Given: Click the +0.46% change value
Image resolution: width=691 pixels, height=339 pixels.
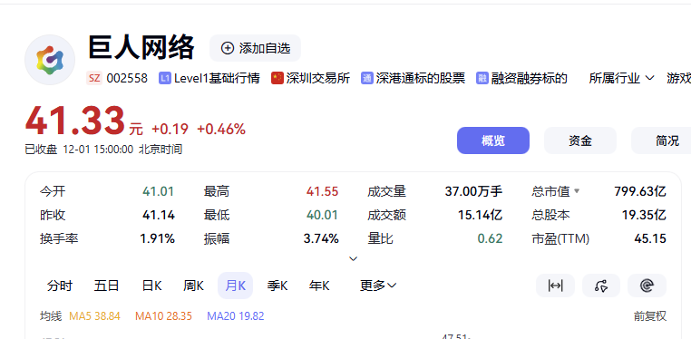Looking at the screenshot, I should pos(221,129).
